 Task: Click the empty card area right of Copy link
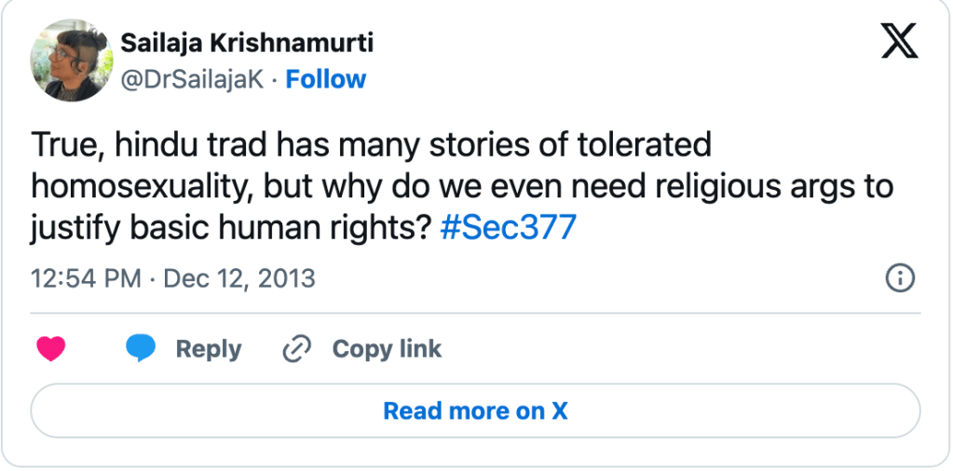point(680,349)
